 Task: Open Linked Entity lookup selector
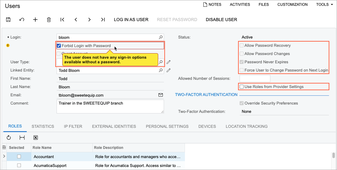pos(160,70)
